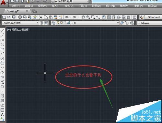Open the Layer Properties Manager icon
The image size is (162, 123).
click(x=53, y=23)
